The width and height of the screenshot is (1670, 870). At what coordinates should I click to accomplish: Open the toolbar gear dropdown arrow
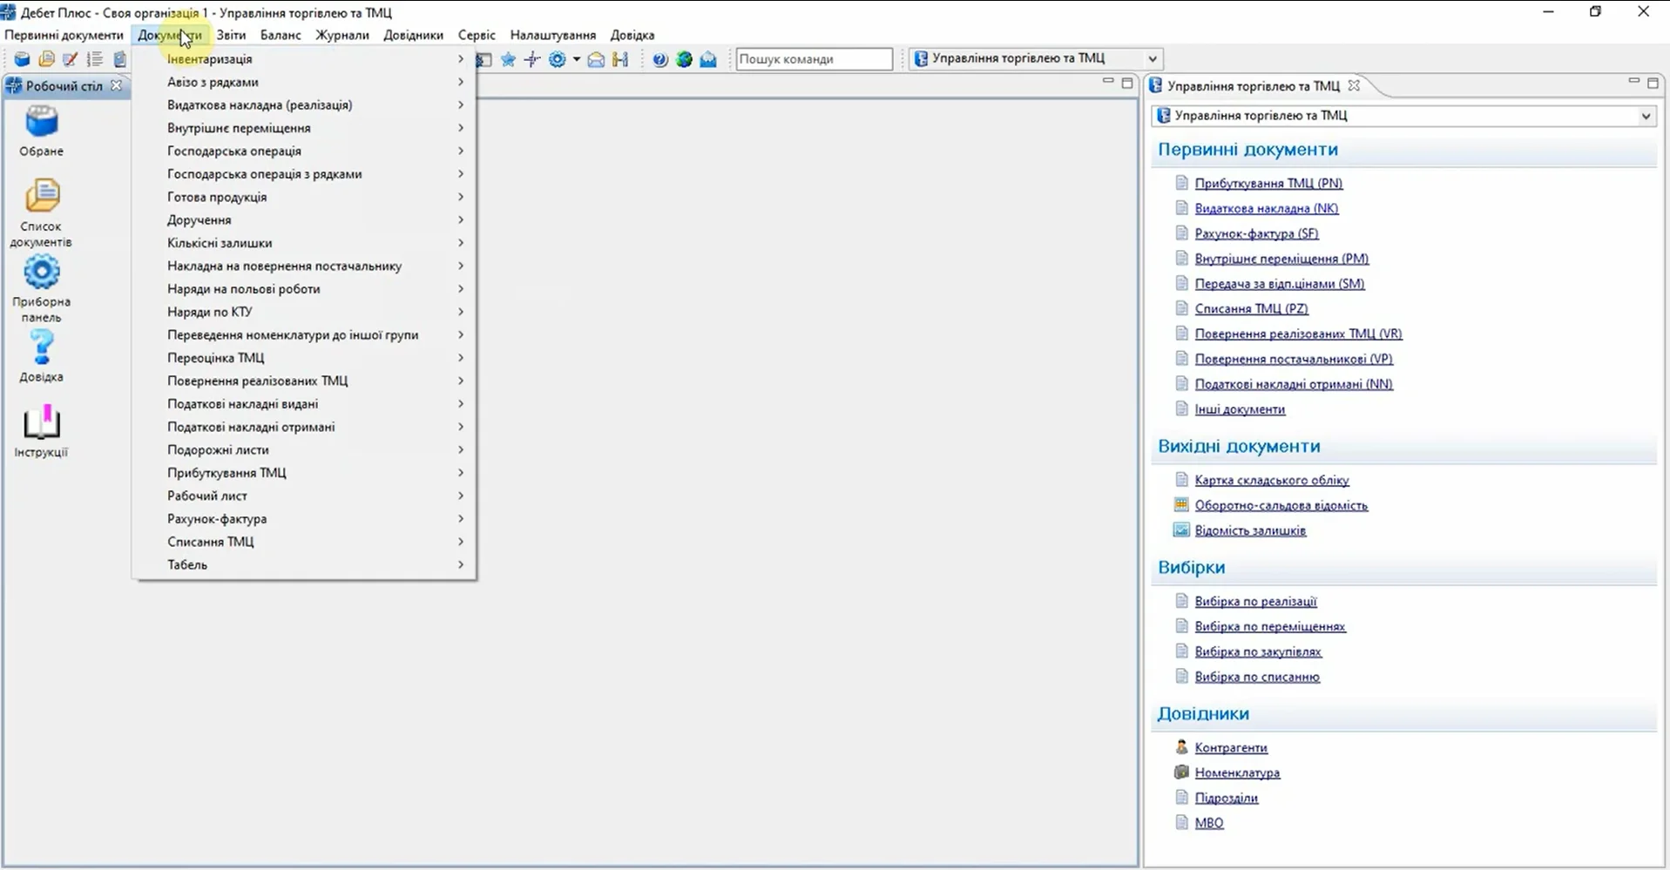pos(576,59)
